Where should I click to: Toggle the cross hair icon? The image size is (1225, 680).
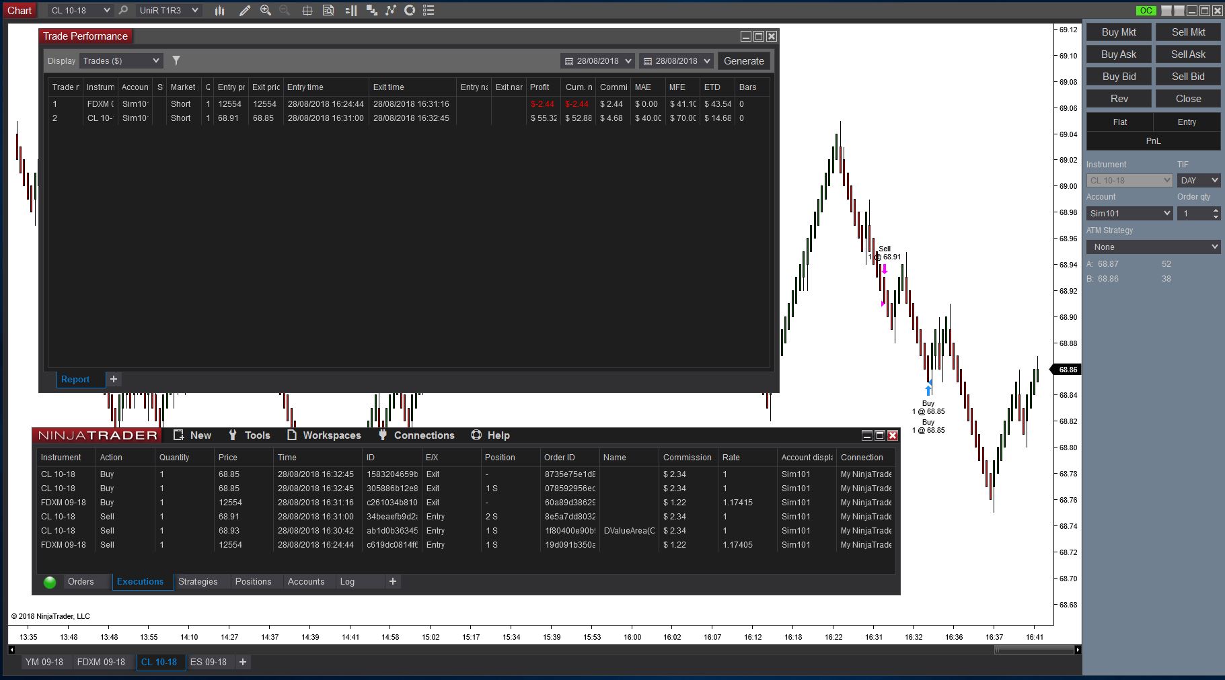click(x=307, y=11)
